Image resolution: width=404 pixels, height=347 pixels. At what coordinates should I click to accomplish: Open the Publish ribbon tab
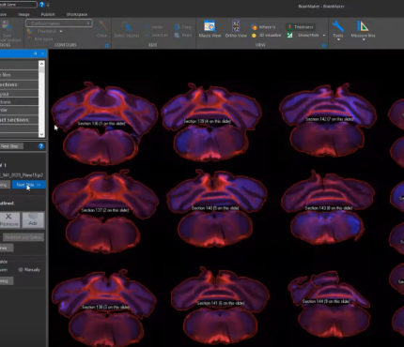48,14
